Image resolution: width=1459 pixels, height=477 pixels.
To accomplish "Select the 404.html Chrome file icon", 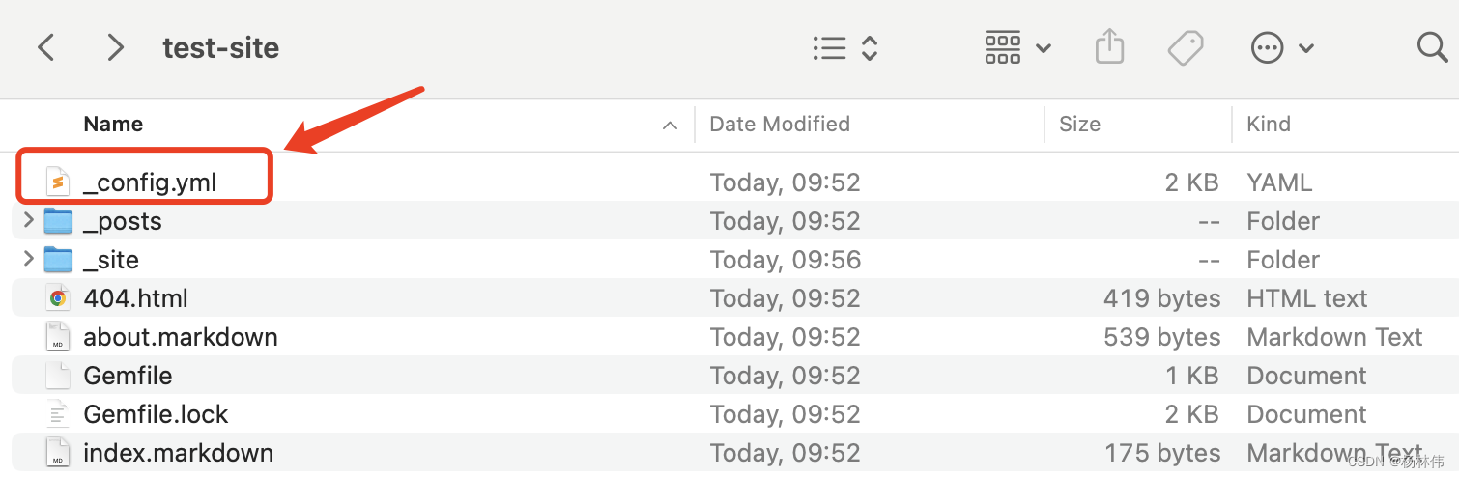I will (x=59, y=298).
